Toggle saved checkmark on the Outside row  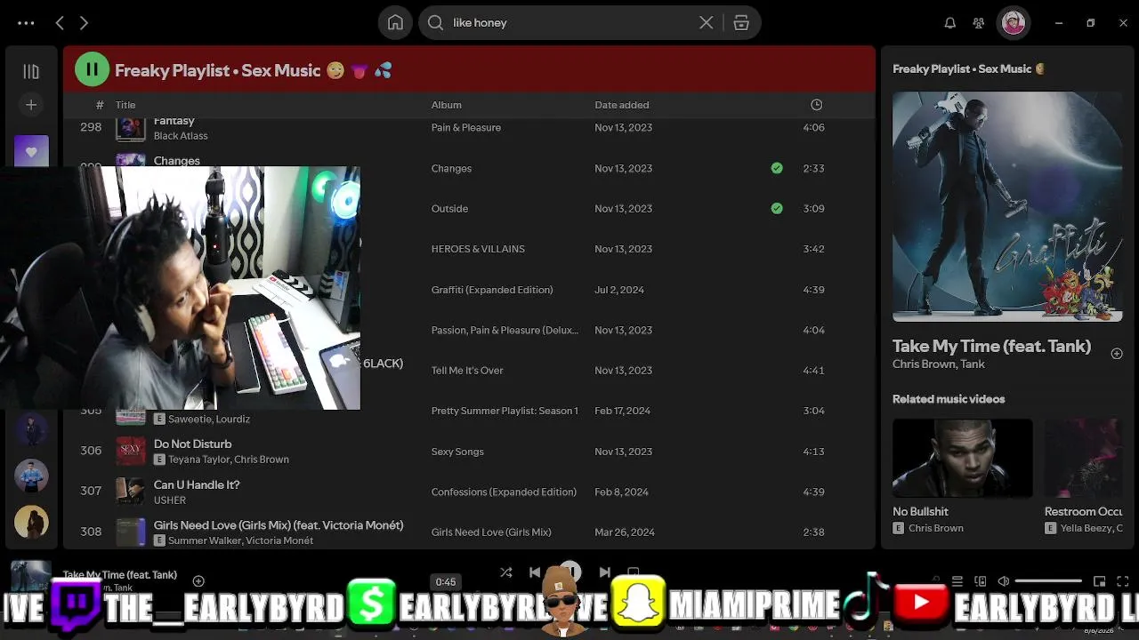(x=777, y=208)
